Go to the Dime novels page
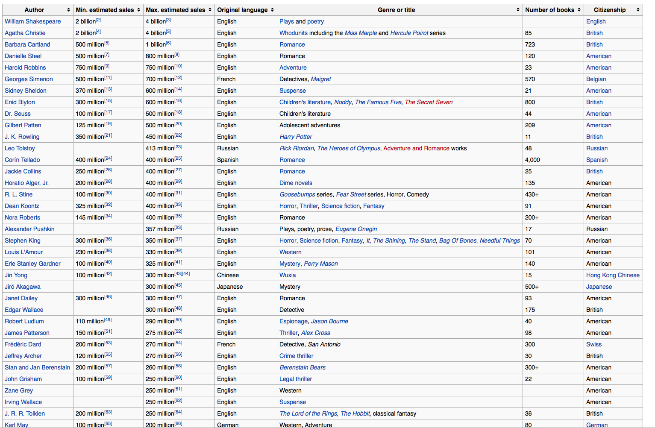 (x=296, y=183)
